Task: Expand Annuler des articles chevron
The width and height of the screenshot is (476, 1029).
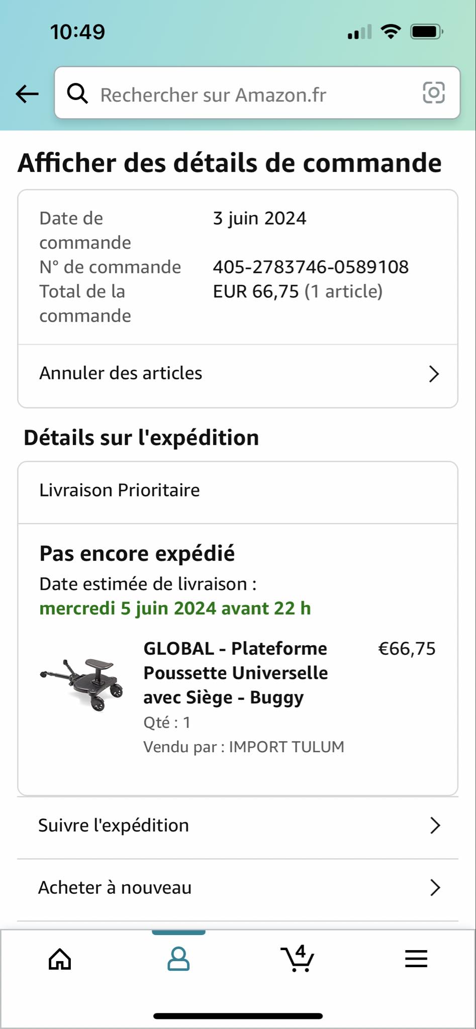Action: pos(434,374)
